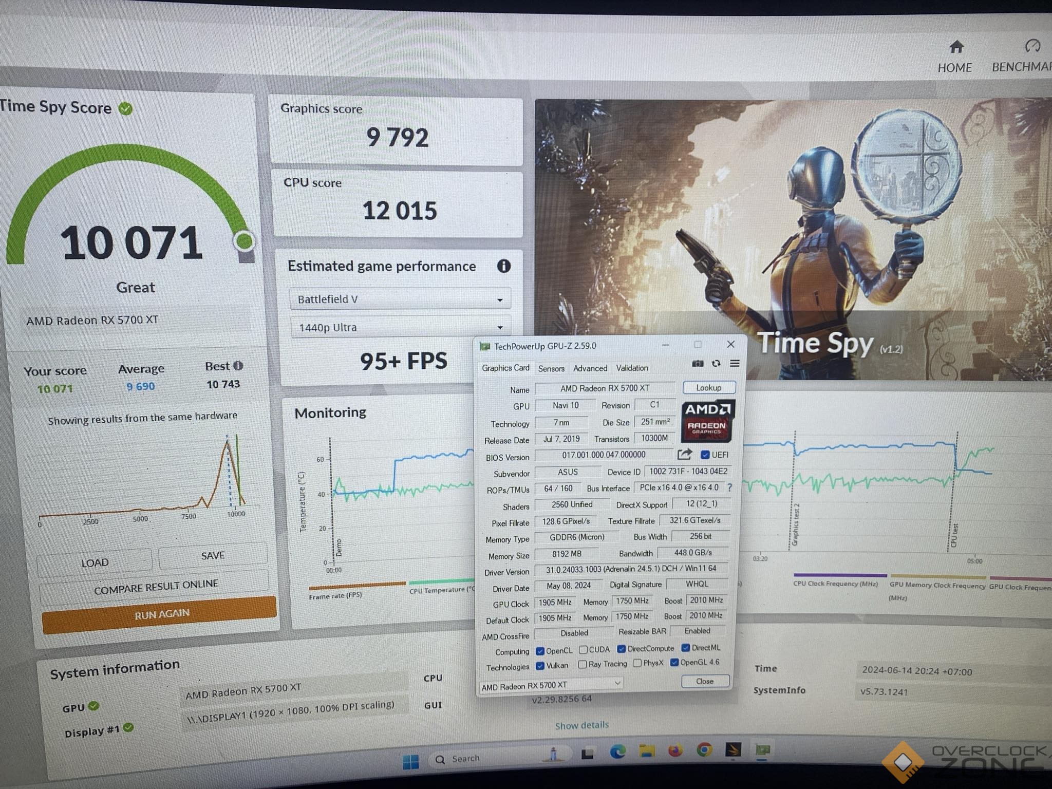Toggle the UEFI checkbox
This screenshot has width=1052, height=789.
pos(705,455)
